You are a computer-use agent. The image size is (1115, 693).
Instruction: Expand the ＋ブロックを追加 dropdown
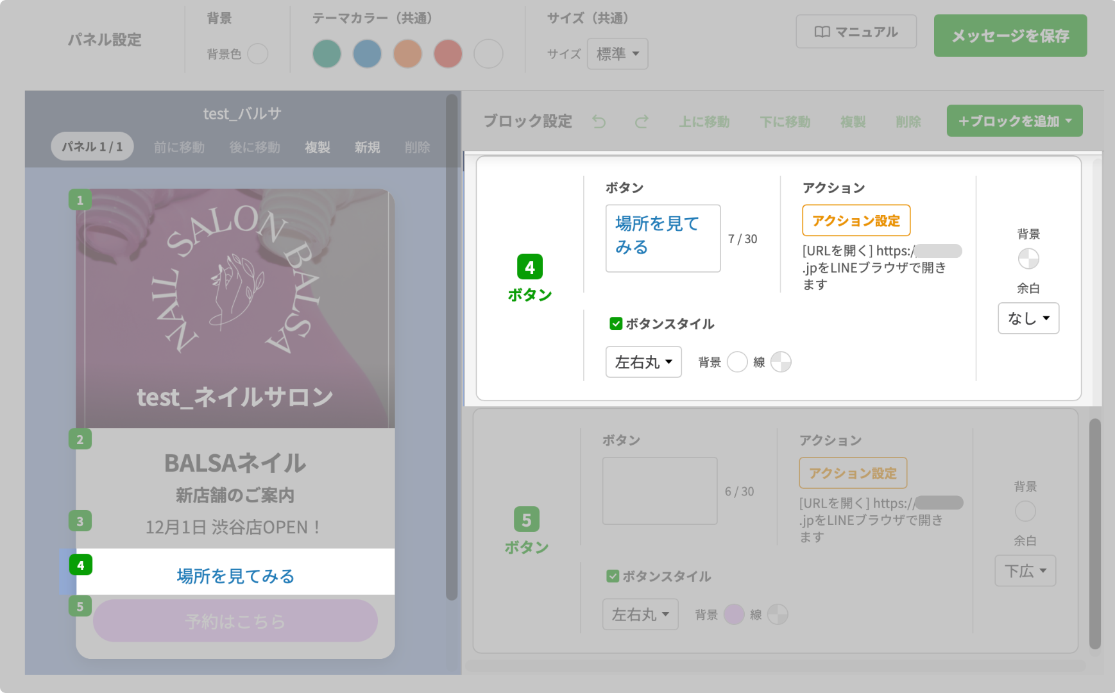pos(1014,121)
